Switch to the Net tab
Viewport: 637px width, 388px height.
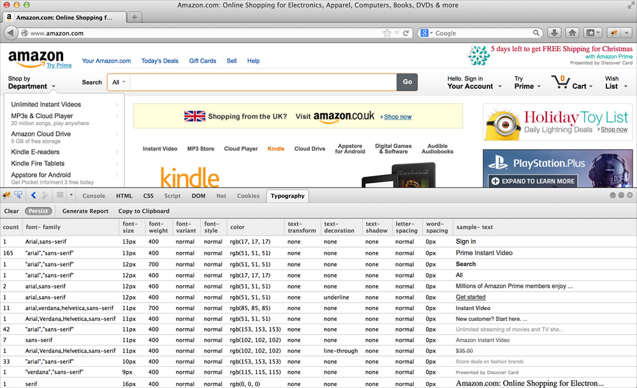click(x=221, y=196)
